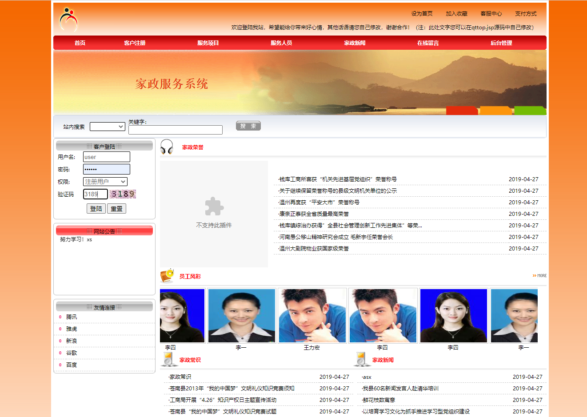
Task: Click the speaker icon beside 家政新闻
Action: 360,360
